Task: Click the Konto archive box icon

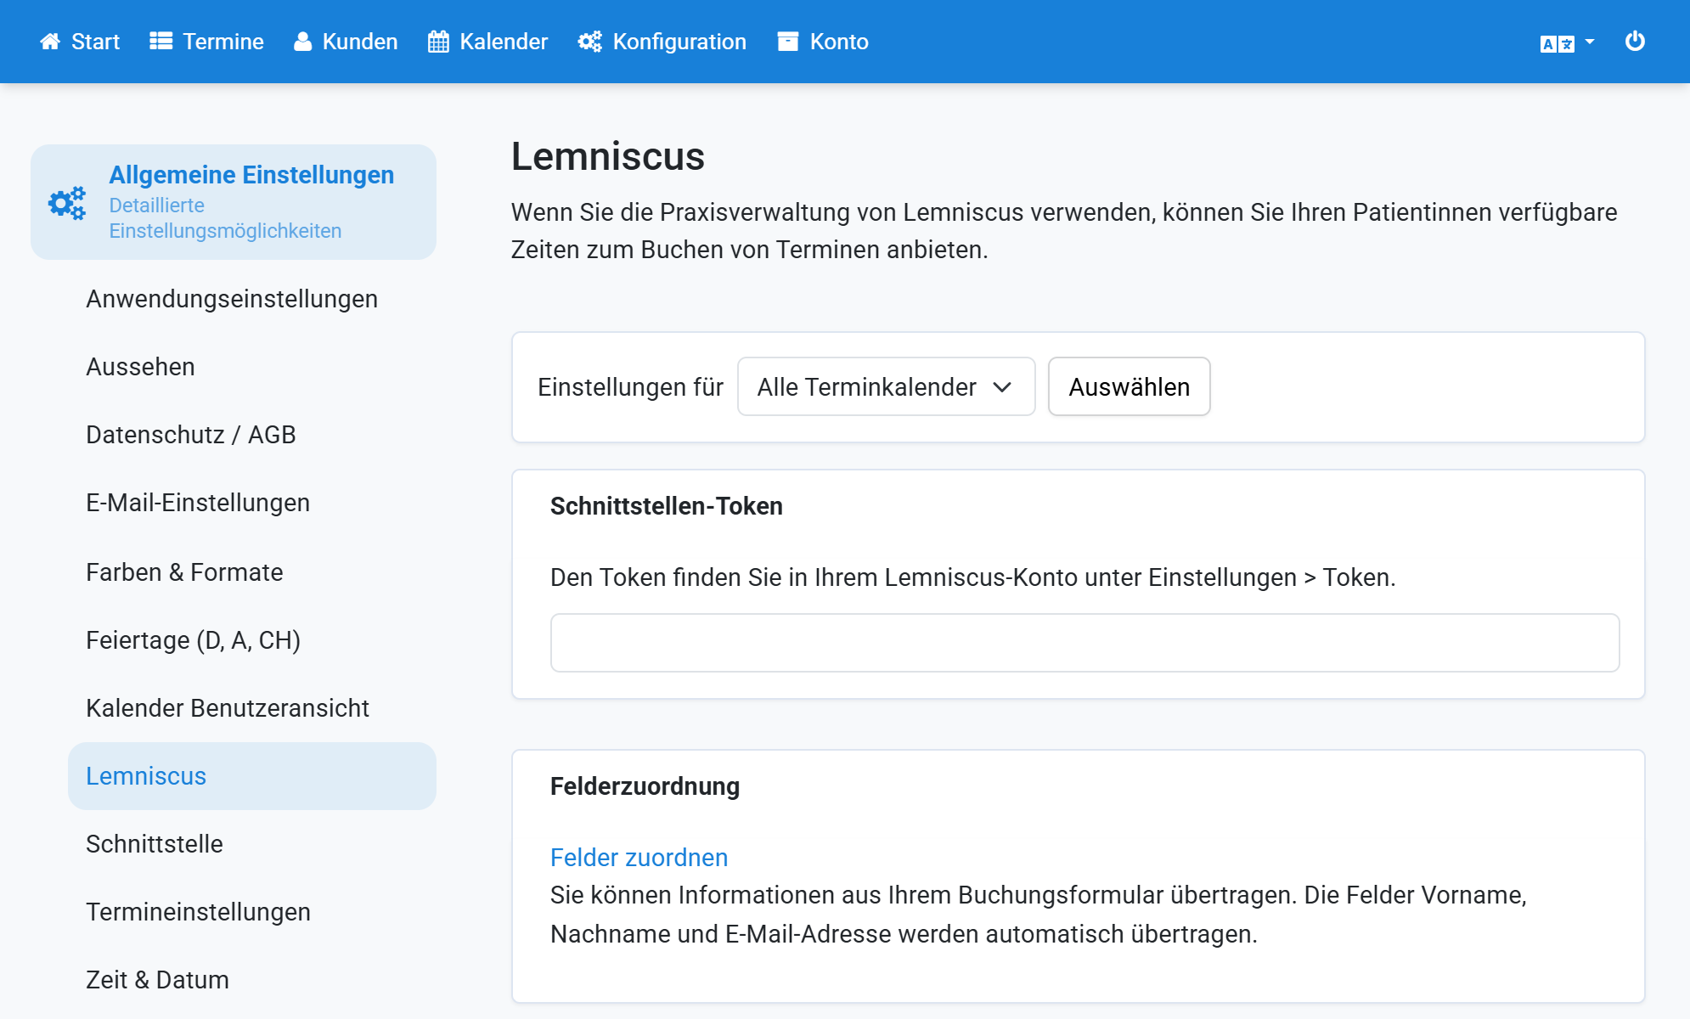Action: point(788,42)
